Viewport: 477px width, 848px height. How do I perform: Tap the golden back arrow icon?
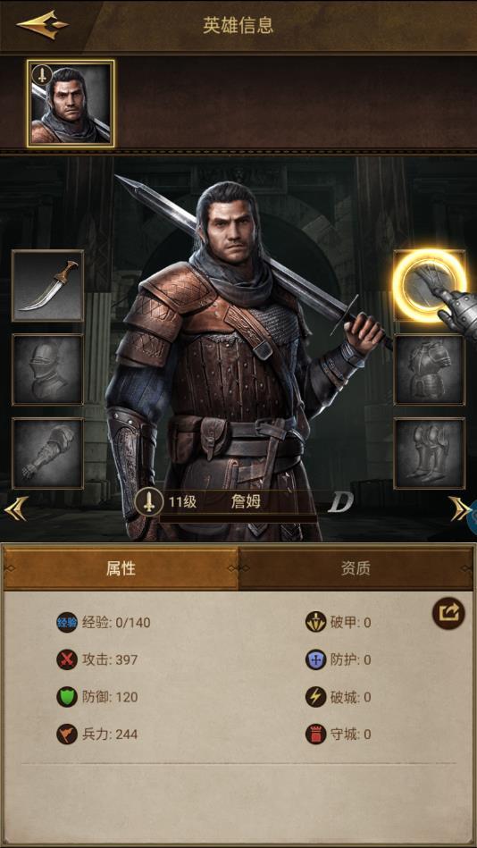42,24
